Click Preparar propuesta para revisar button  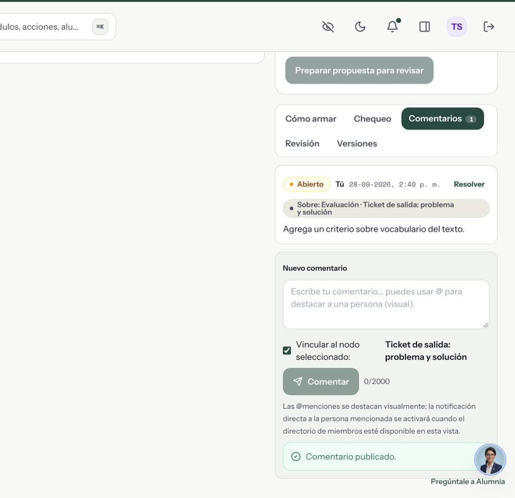tap(359, 71)
